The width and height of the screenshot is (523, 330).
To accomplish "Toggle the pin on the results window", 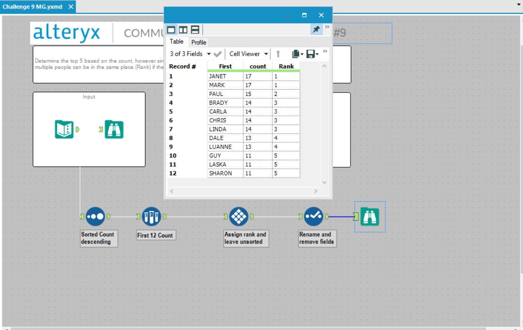I will [316, 29].
